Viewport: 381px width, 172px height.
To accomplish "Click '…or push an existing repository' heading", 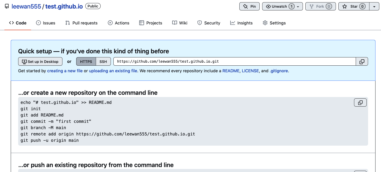I will (96, 165).
